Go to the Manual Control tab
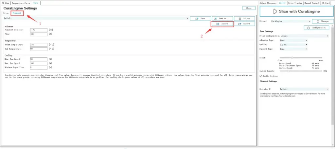The image size is (335, 149). (312, 3)
